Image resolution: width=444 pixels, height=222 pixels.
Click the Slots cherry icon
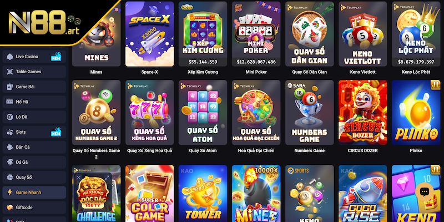click(x=10, y=132)
